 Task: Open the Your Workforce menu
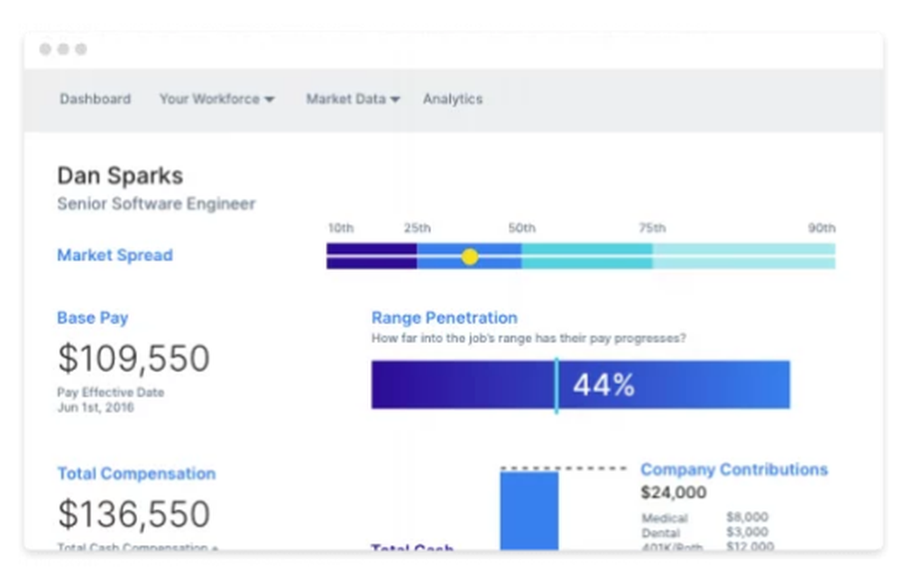pyautogui.click(x=216, y=99)
